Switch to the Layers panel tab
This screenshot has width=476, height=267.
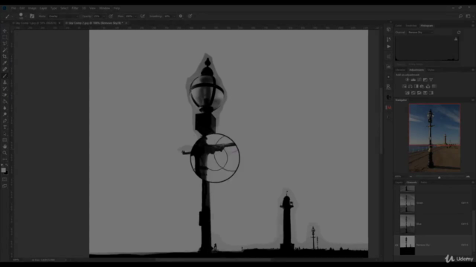pyautogui.click(x=399, y=182)
